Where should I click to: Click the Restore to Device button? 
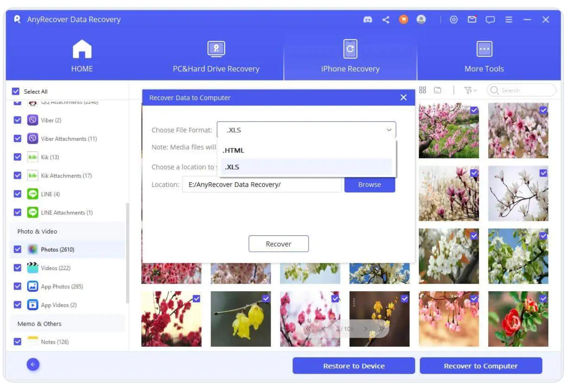(354, 366)
